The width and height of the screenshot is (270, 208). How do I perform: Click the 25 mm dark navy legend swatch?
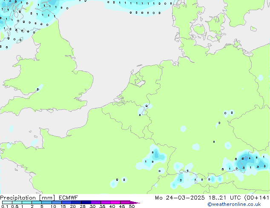[x=86, y=202]
